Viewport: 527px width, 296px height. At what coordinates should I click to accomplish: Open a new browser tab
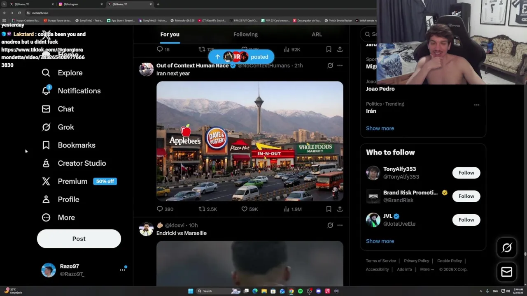tap(158, 4)
